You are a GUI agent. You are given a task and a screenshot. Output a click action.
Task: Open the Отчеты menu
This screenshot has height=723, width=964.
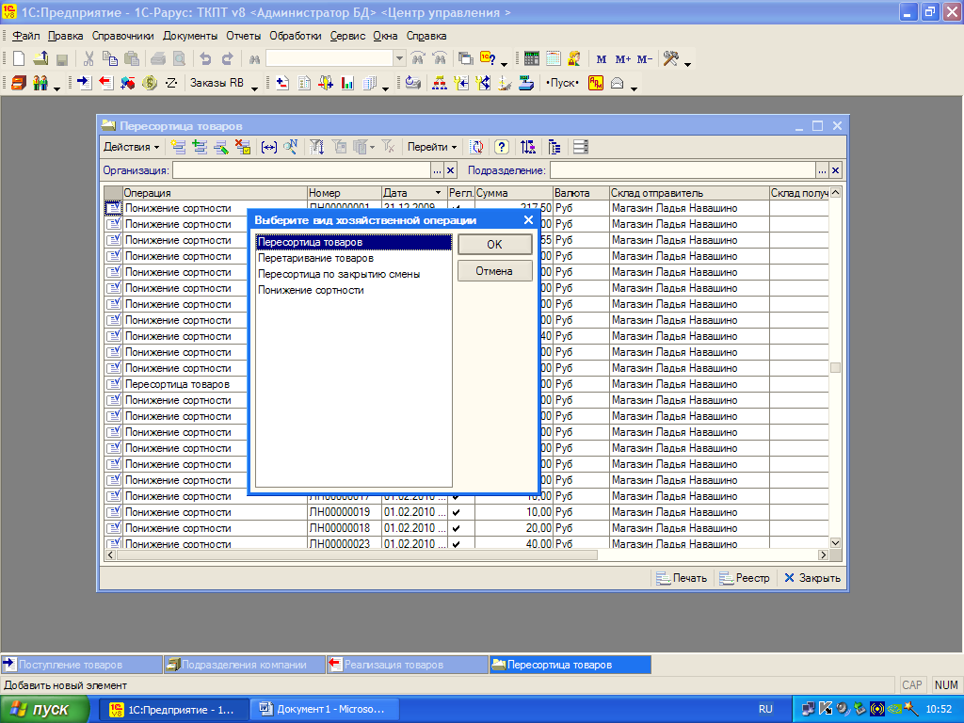pos(244,36)
